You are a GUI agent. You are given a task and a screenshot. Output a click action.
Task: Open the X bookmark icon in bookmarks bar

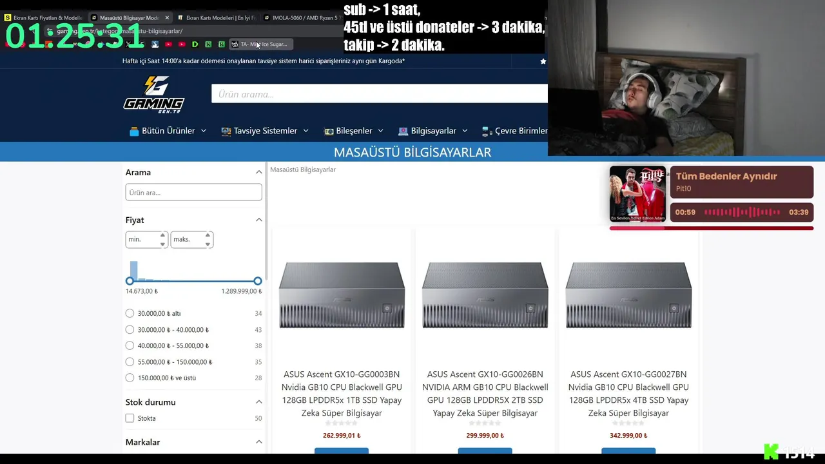(x=128, y=44)
